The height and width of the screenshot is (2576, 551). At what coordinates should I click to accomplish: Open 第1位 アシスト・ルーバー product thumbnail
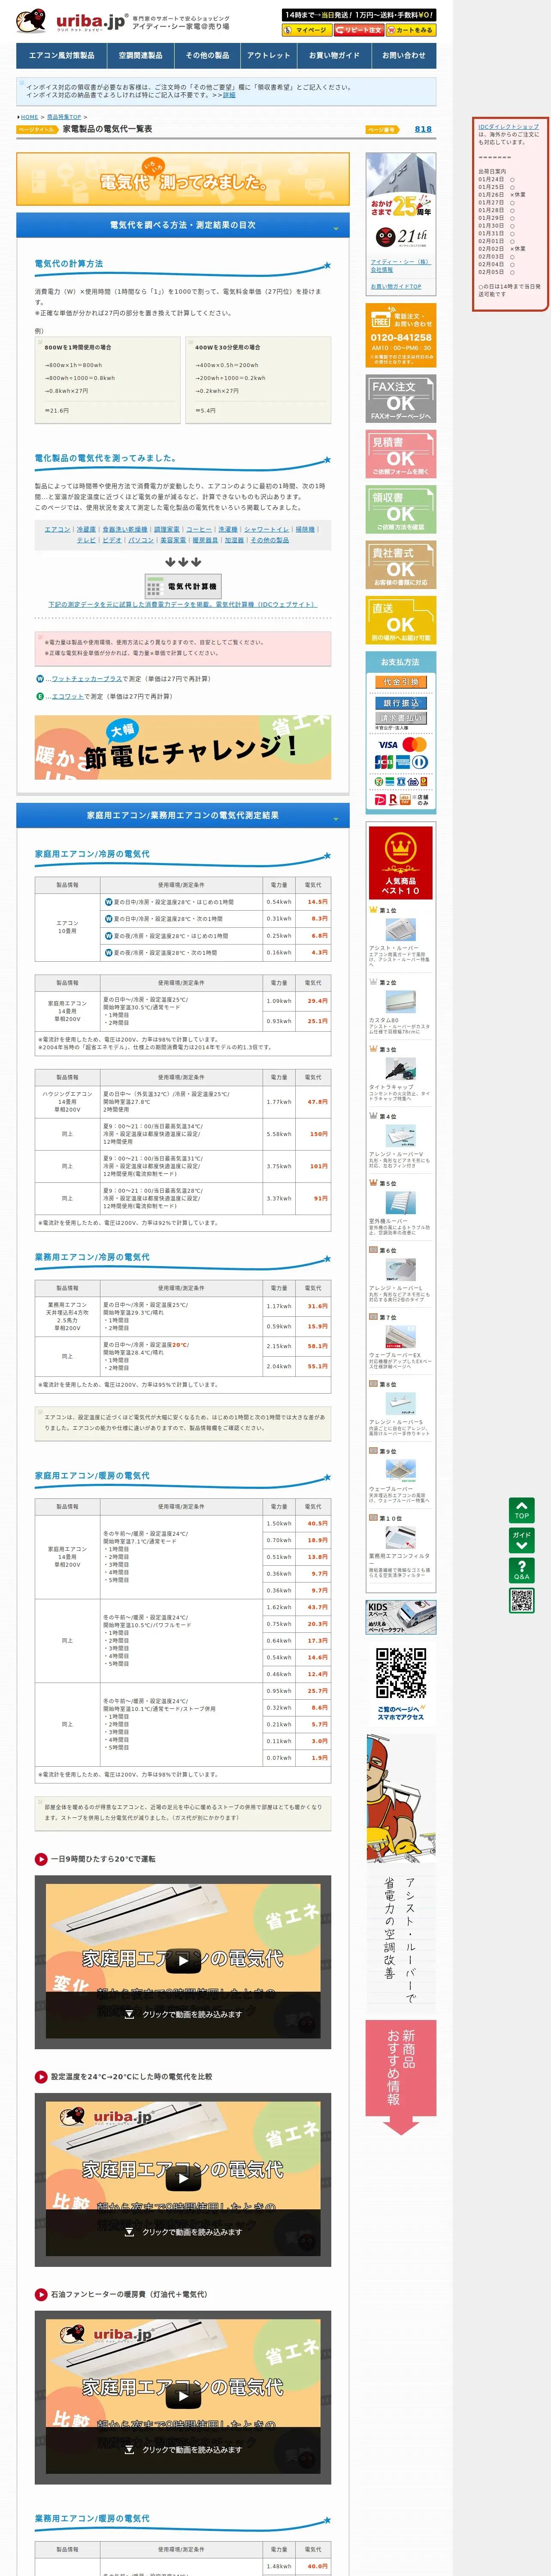401,929
